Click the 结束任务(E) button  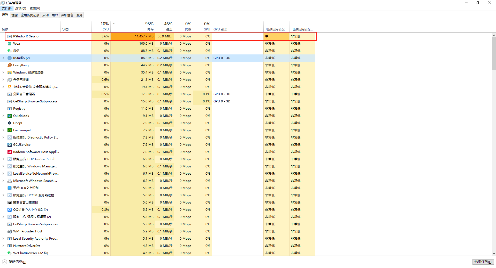[x=483, y=262]
